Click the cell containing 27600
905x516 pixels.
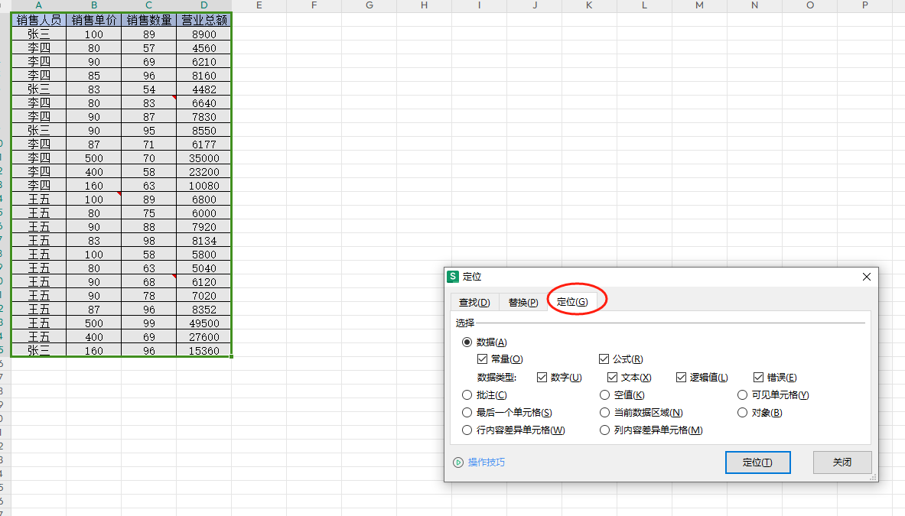(x=203, y=337)
